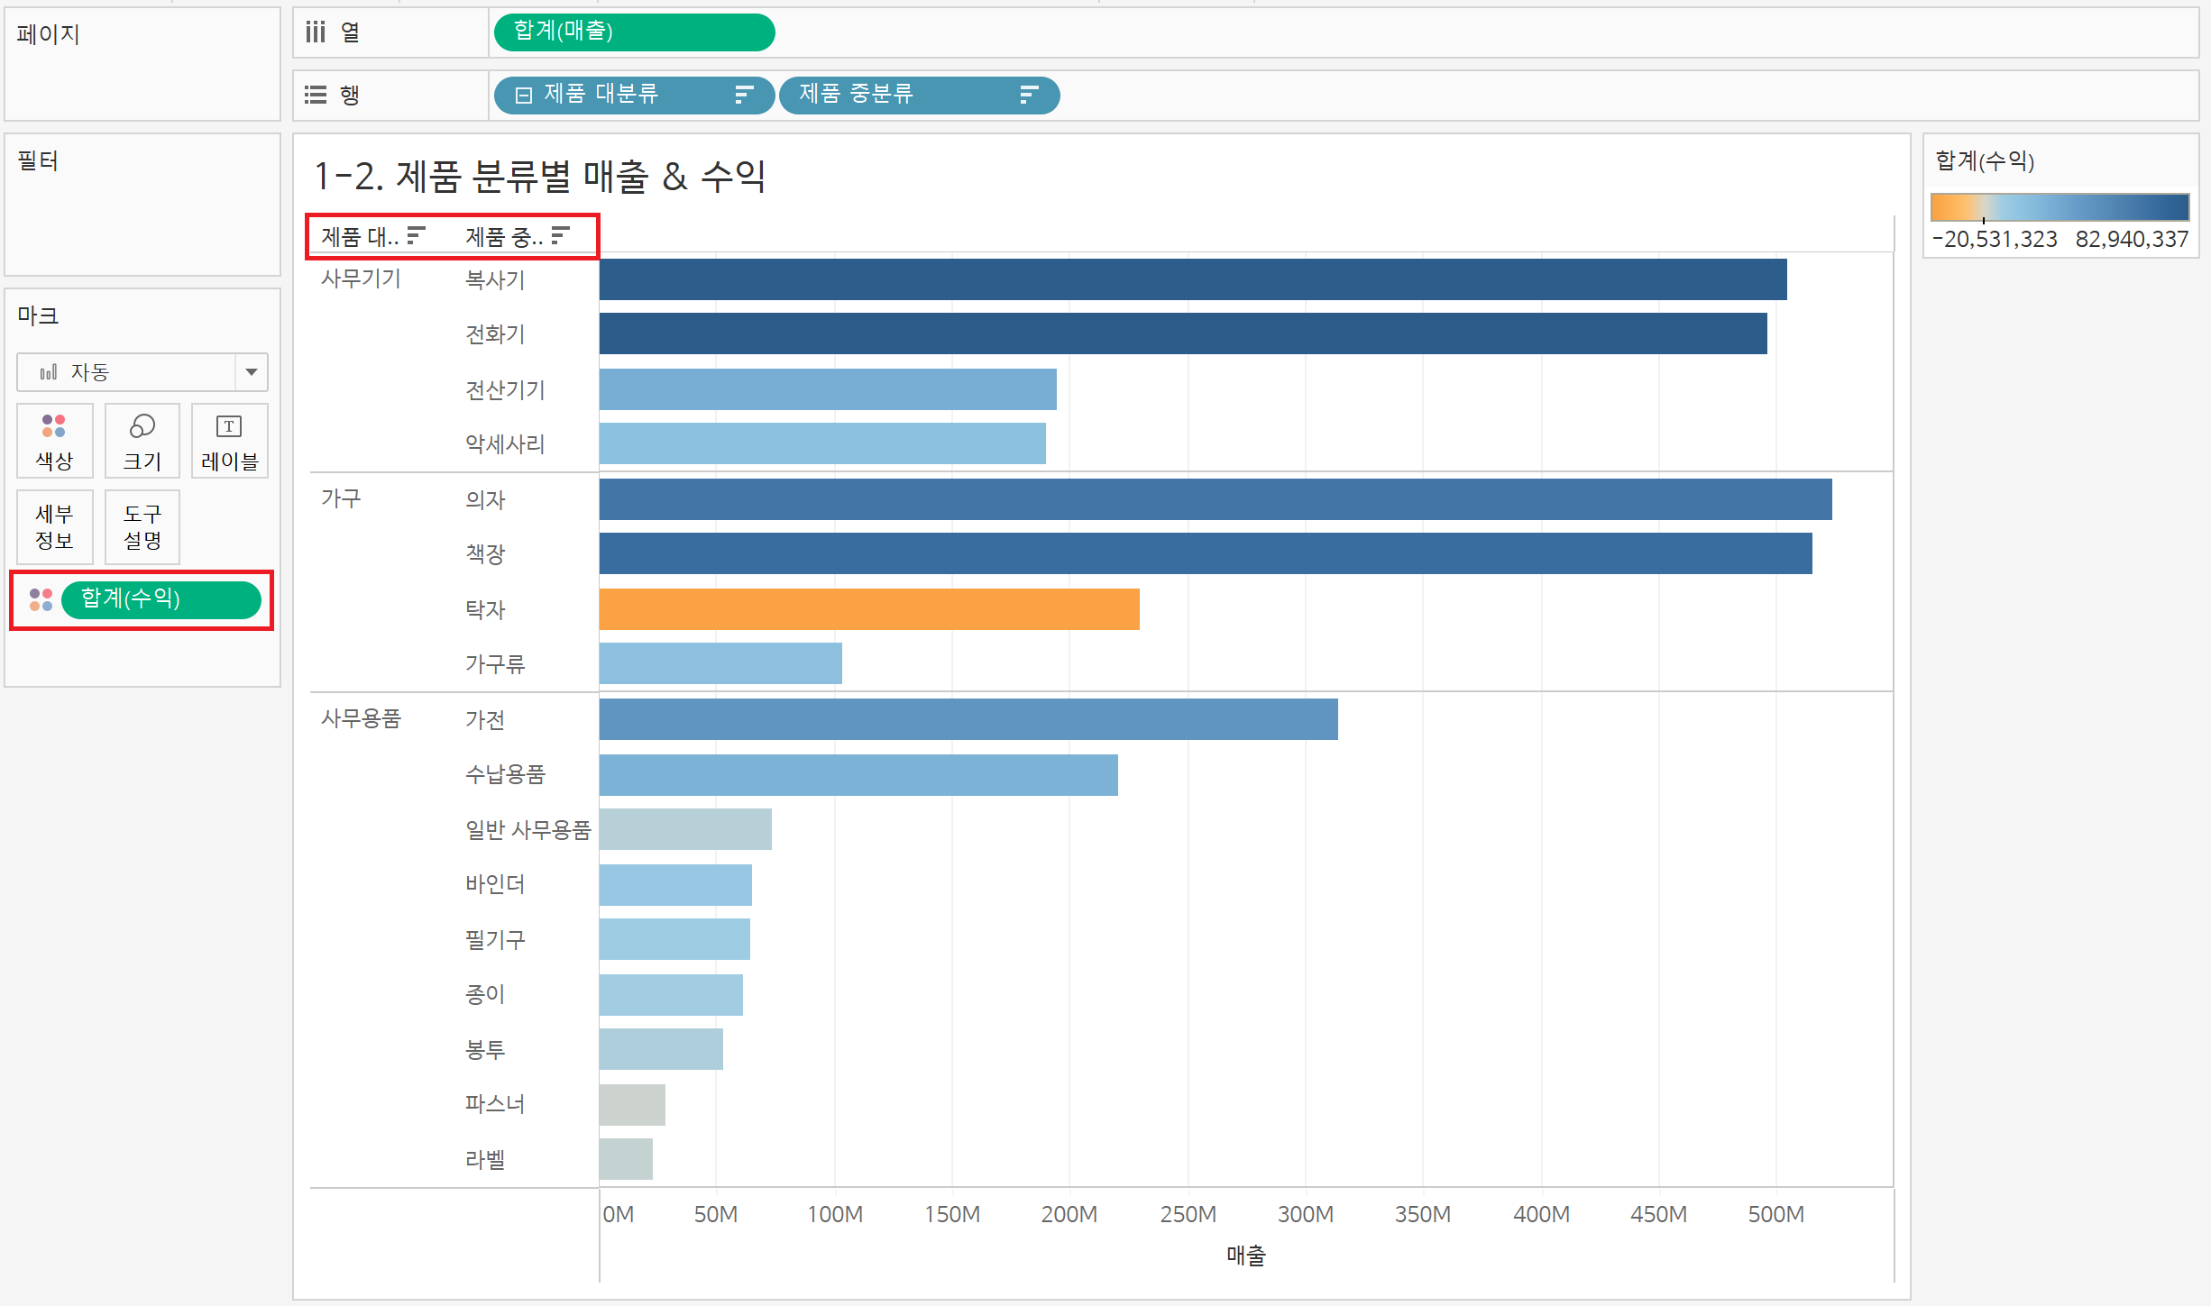Select the 복사기 bar in chart
Screen dimensions: 2211x1306
[1192, 279]
